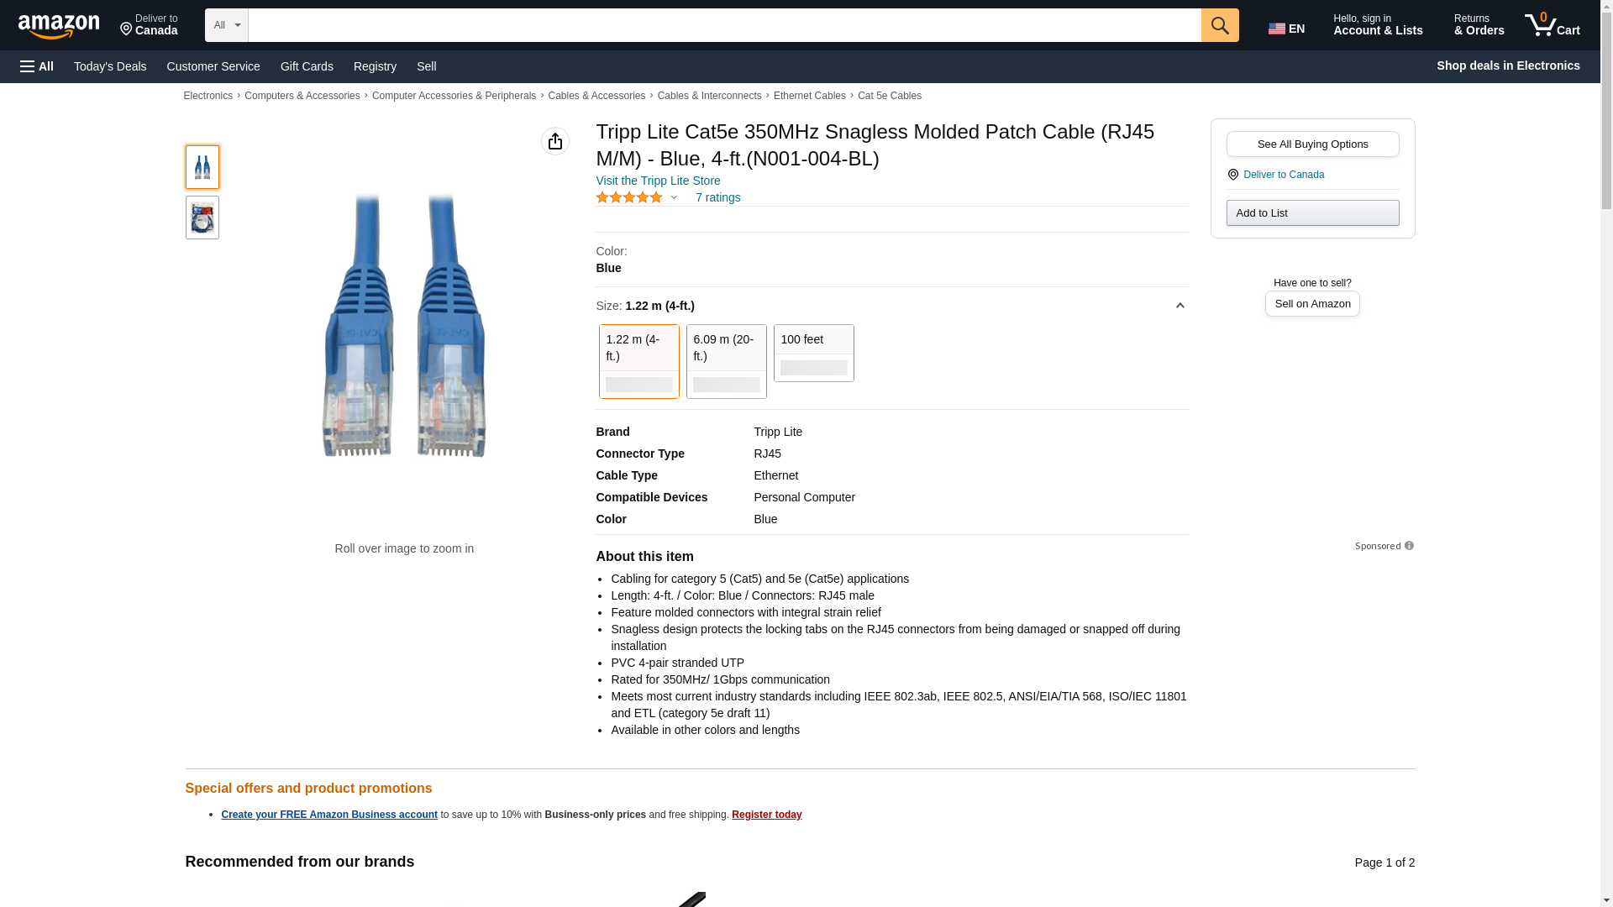Open the Amazon home logo
This screenshot has width=1613, height=907.
(x=59, y=26)
